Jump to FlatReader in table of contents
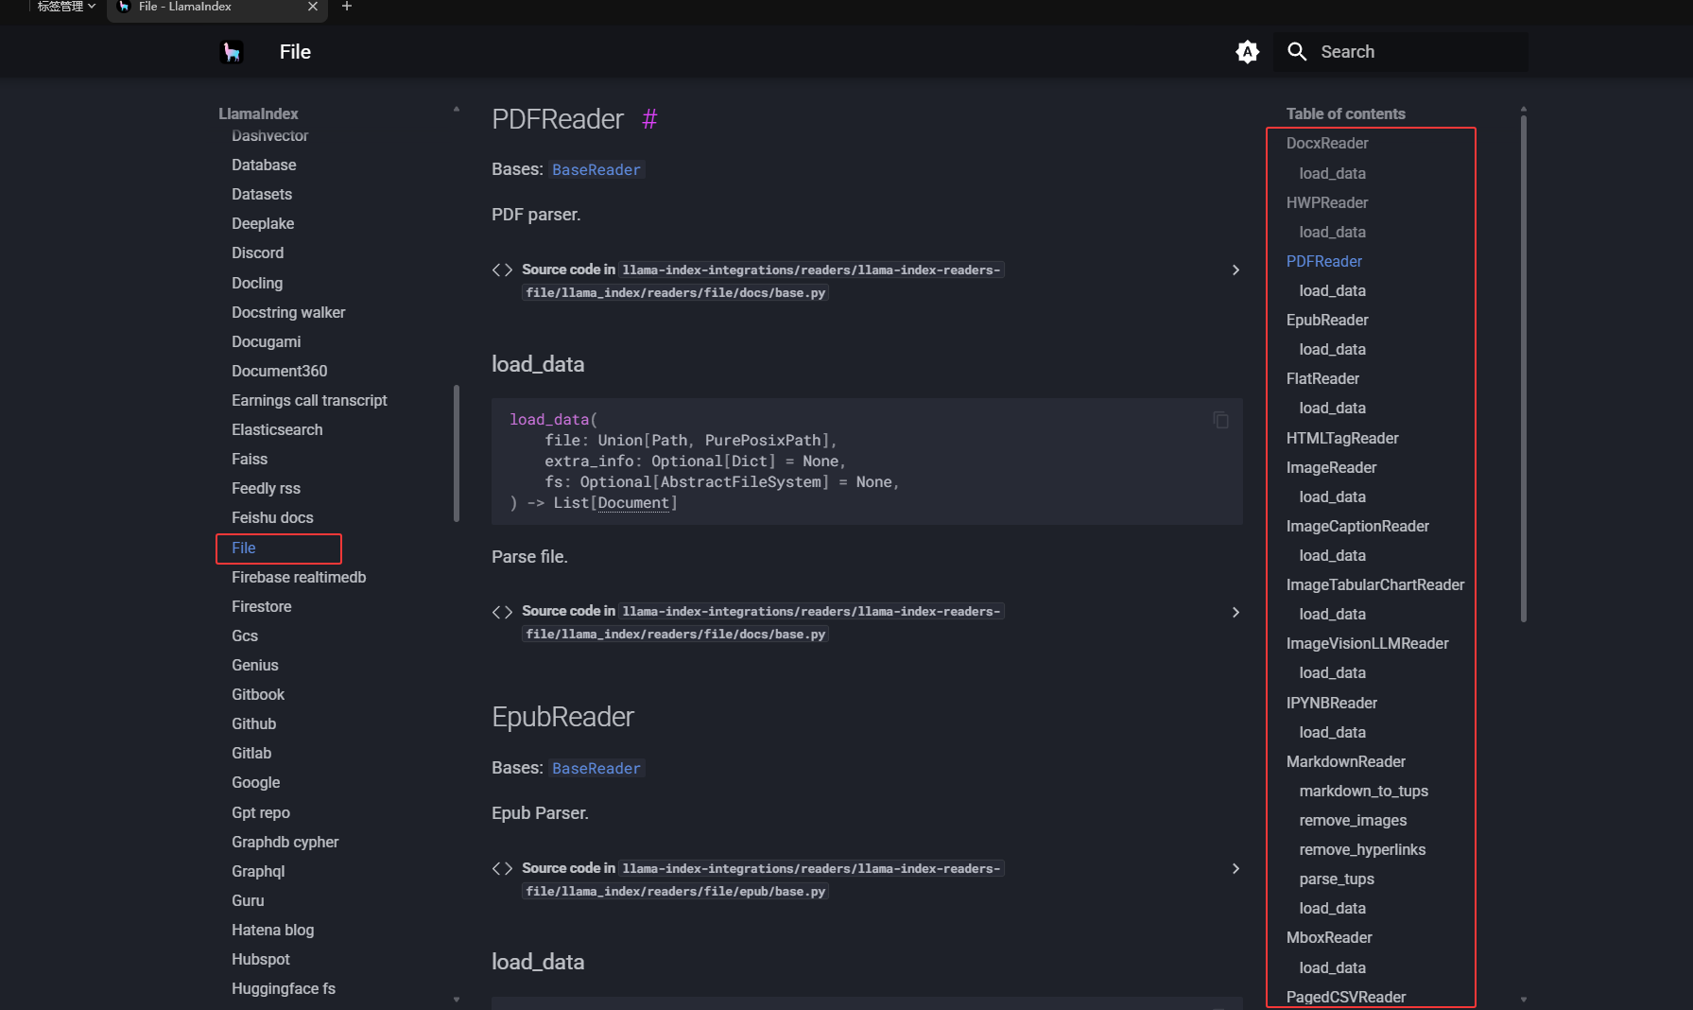 [x=1322, y=378]
